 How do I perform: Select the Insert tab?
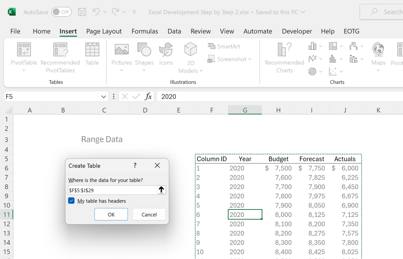[68, 31]
